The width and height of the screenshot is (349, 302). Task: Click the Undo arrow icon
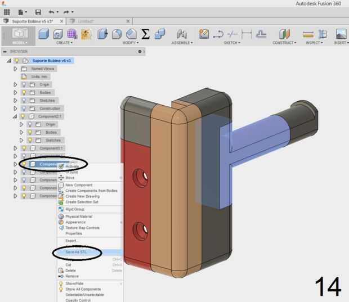click(51, 12)
